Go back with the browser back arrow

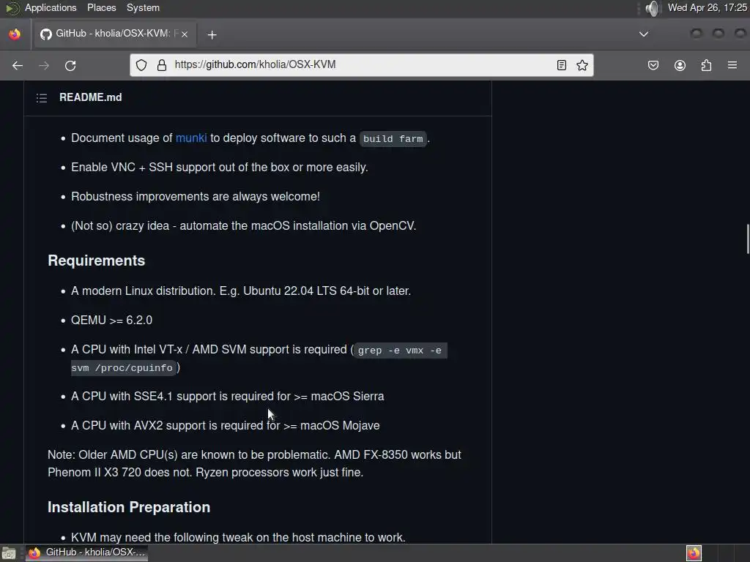(x=18, y=65)
